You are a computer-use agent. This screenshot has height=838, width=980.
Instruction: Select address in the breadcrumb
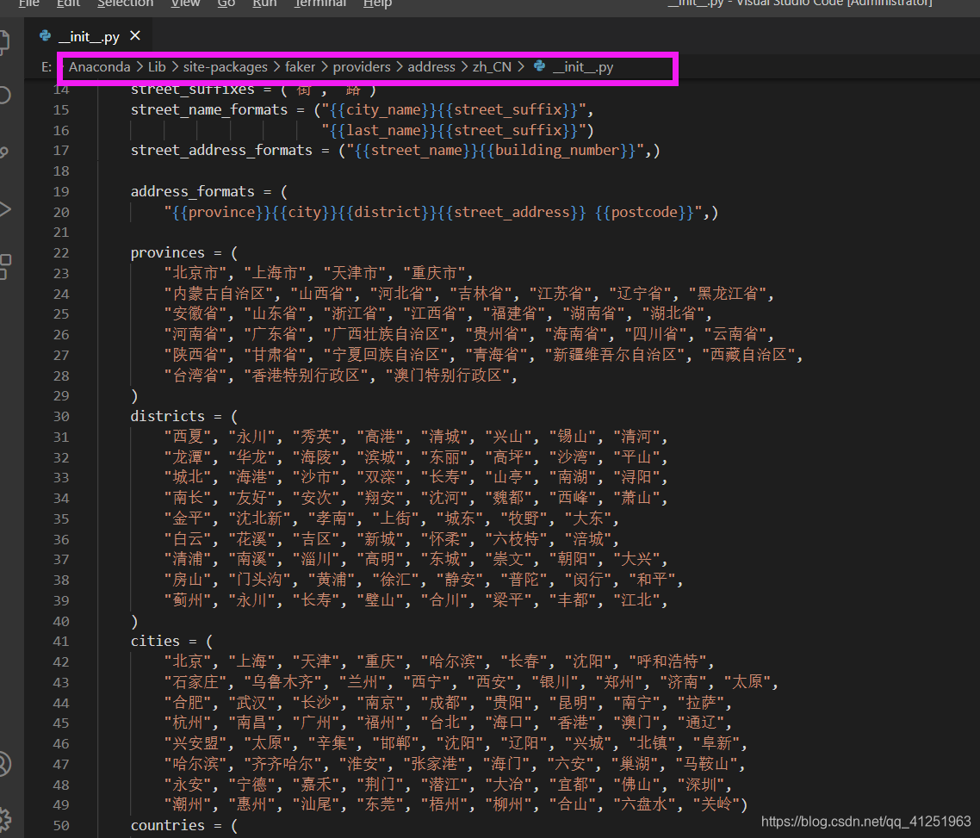click(x=431, y=67)
